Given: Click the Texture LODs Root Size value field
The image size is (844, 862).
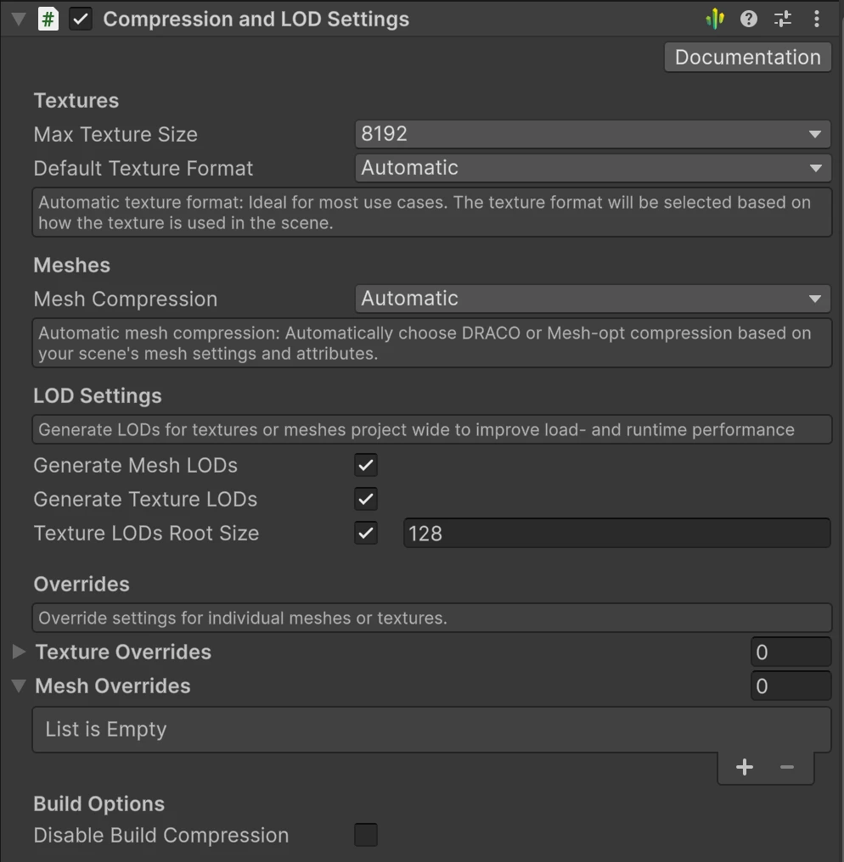Looking at the screenshot, I should 616,533.
